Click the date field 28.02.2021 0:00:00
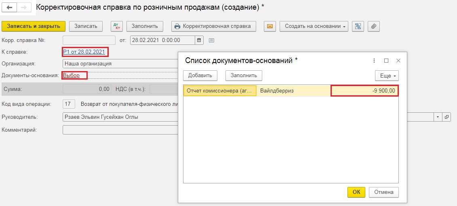 162,40
